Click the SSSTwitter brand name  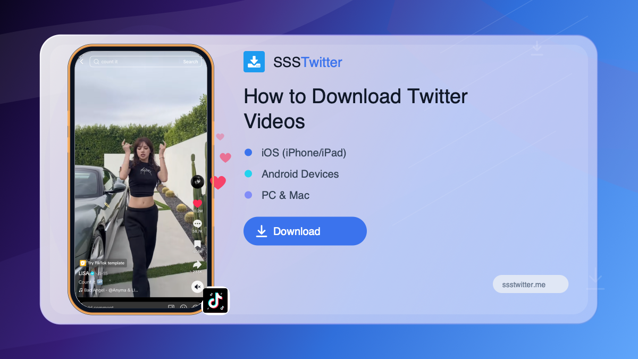[308, 62]
